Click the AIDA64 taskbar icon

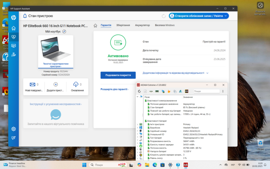click(x=186, y=165)
